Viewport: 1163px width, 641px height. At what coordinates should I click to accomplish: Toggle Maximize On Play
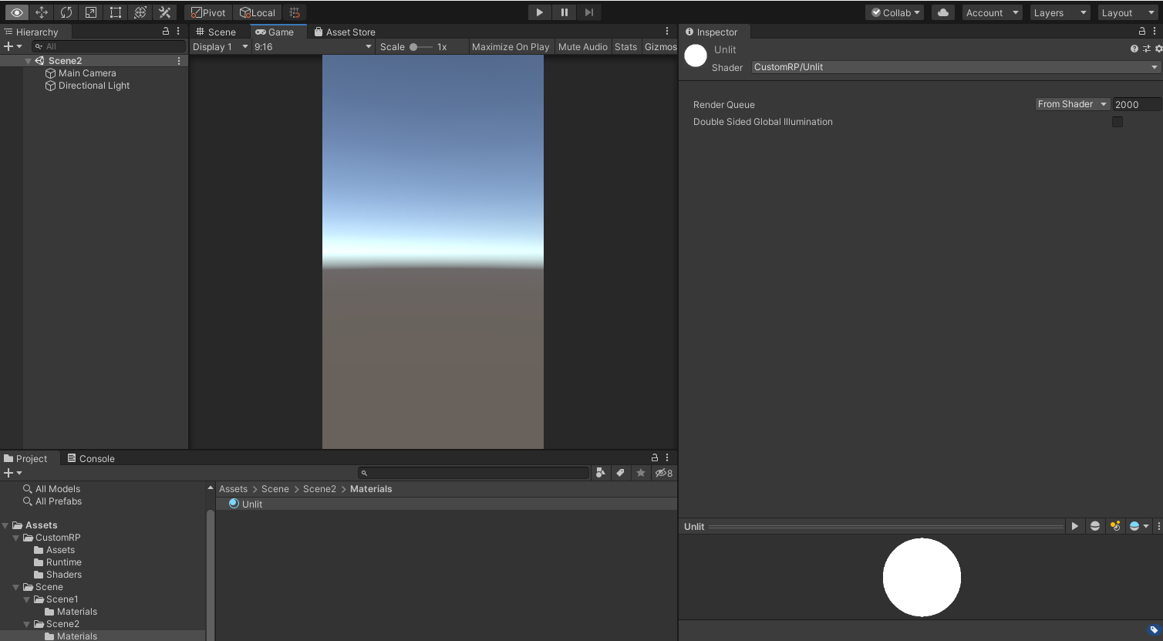click(x=510, y=47)
